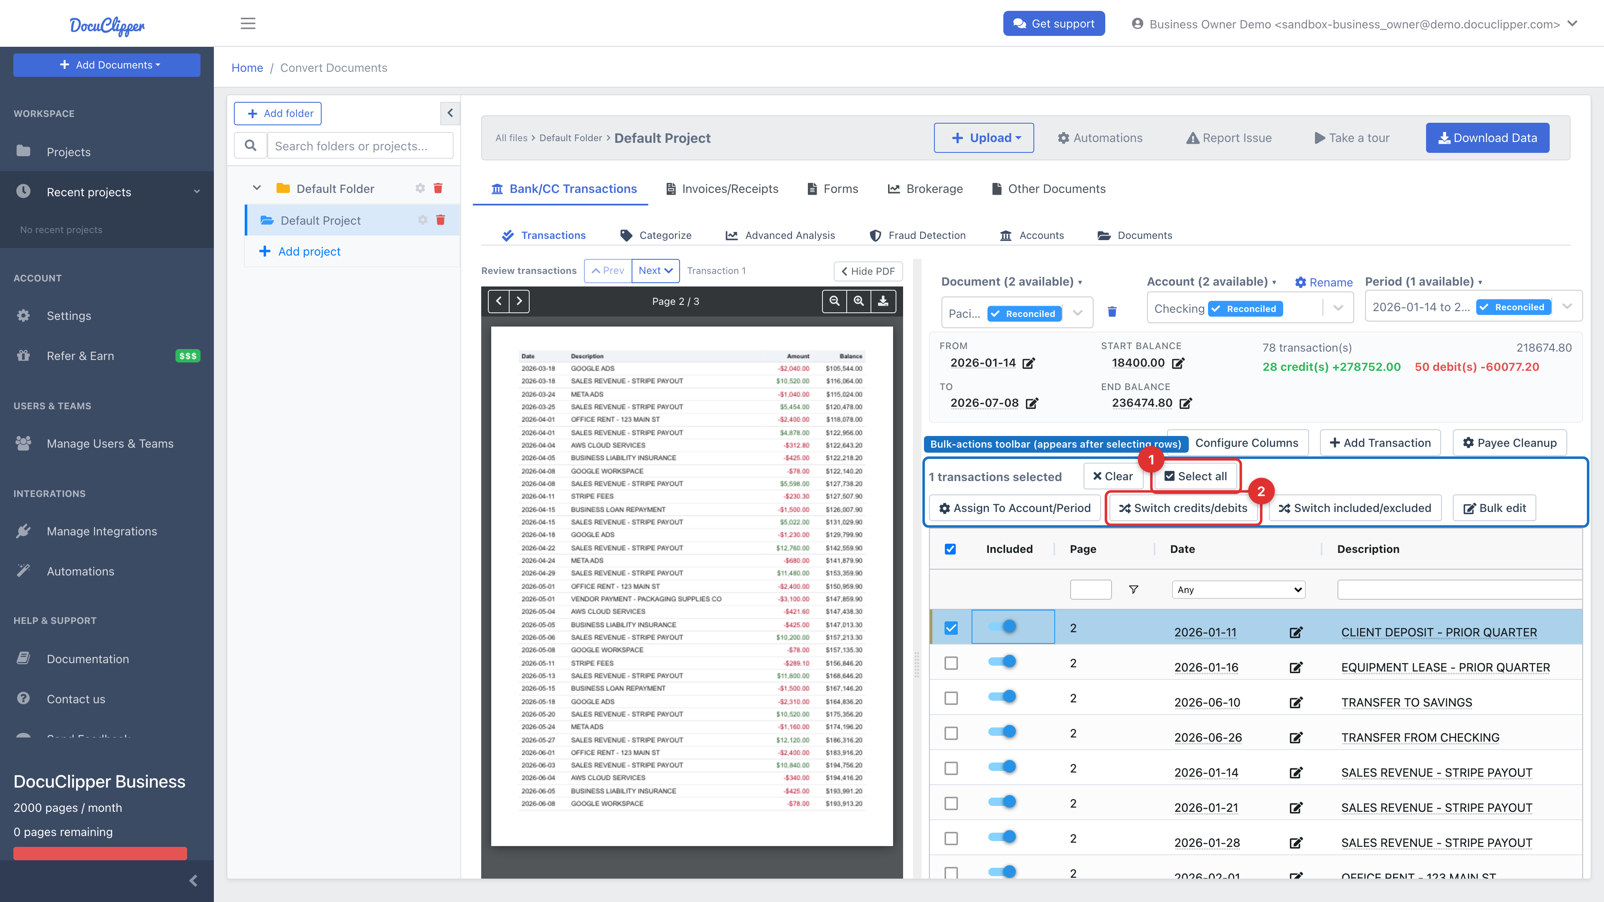Delete Default Project using trash icon

(x=440, y=220)
